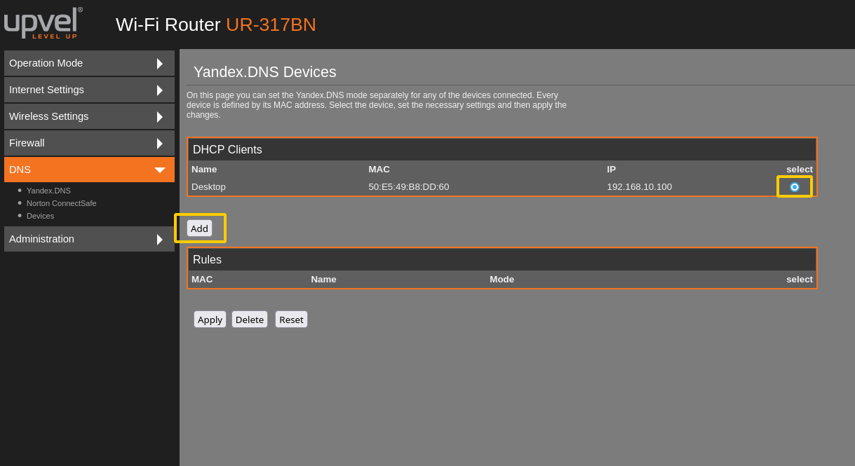Open the Norton ConnectSafe submenu page

pos(61,203)
